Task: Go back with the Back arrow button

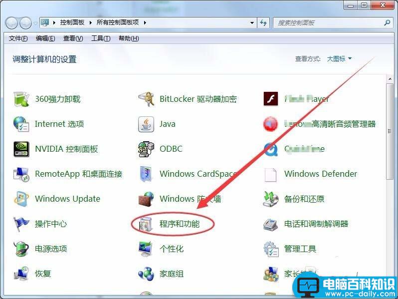Action: [11, 23]
